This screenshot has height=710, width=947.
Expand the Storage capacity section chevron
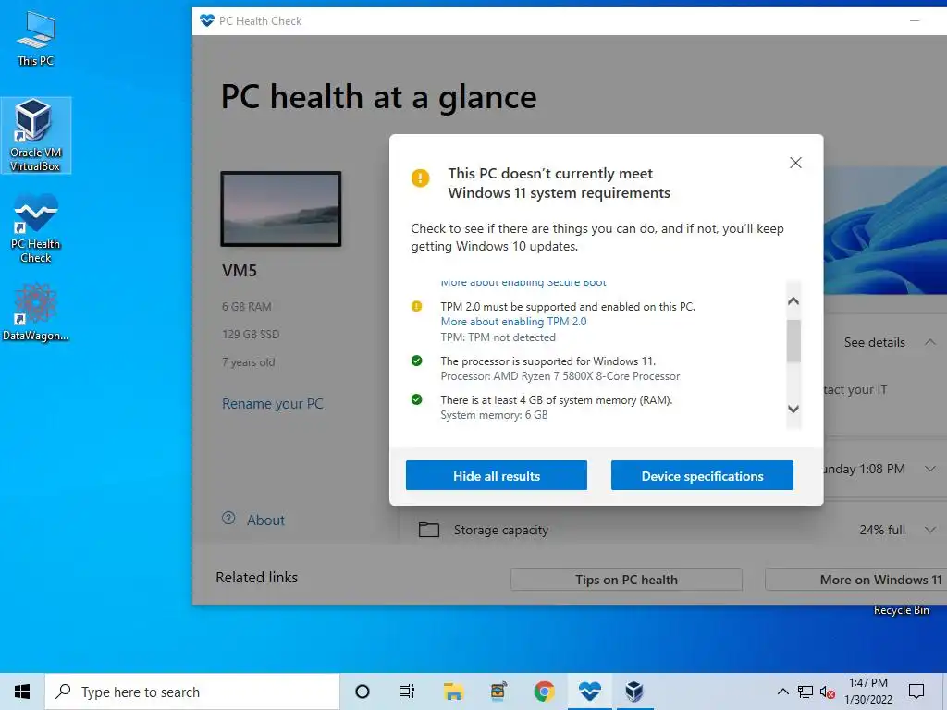[x=930, y=530]
